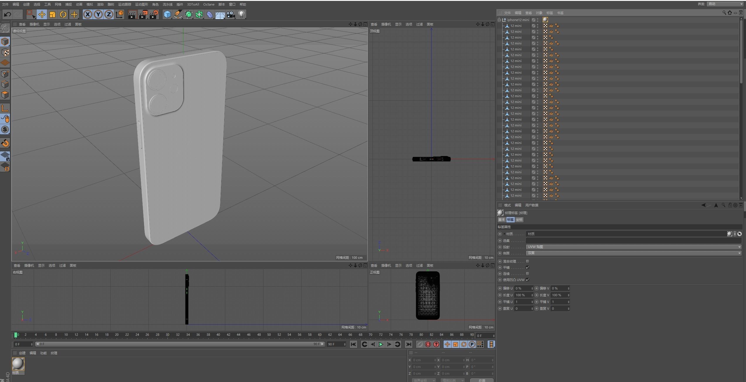Switch to the 基本 tab in attributes
Image resolution: width=746 pixels, height=382 pixels.
(502, 220)
